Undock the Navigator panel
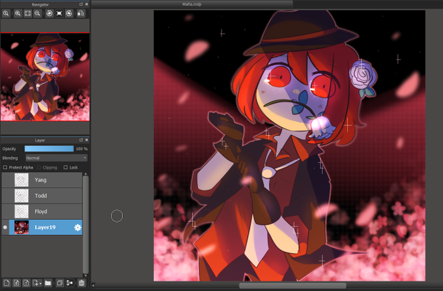 point(81,5)
